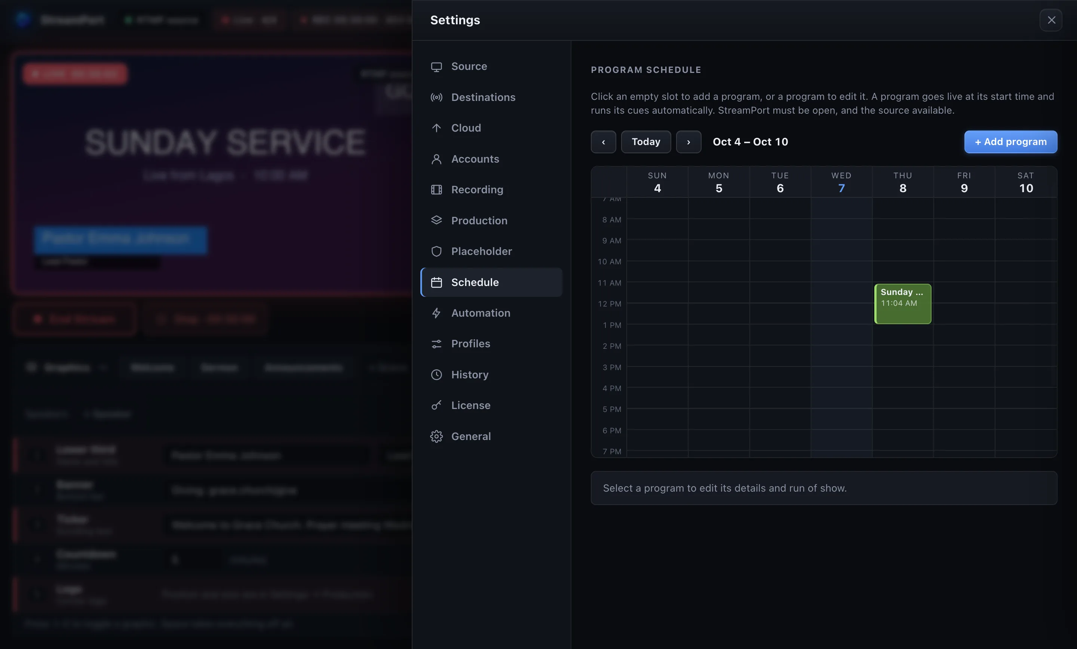Open the Source settings tab
Image resolution: width=1077 pixels, height=649 pixels.
tap(491, 67)
